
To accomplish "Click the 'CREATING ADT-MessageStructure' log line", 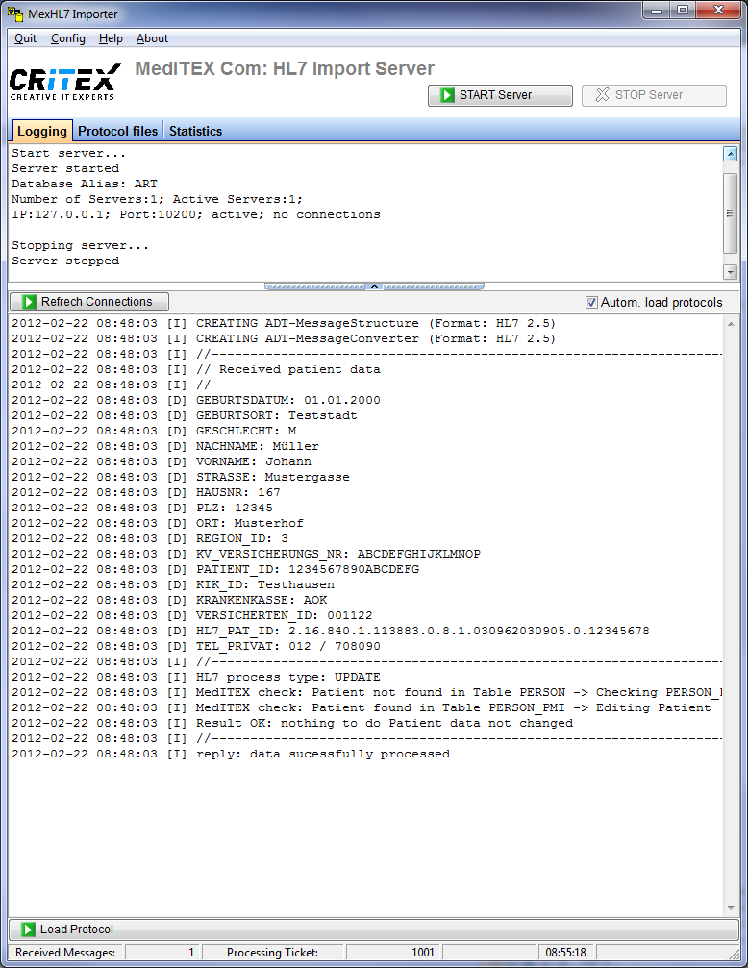I will [284, 324].
